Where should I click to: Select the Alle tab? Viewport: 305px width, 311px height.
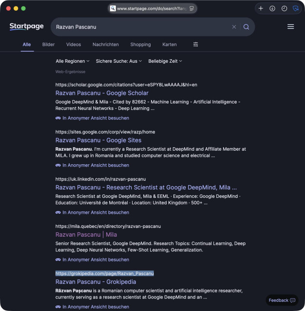coord(27,44)
